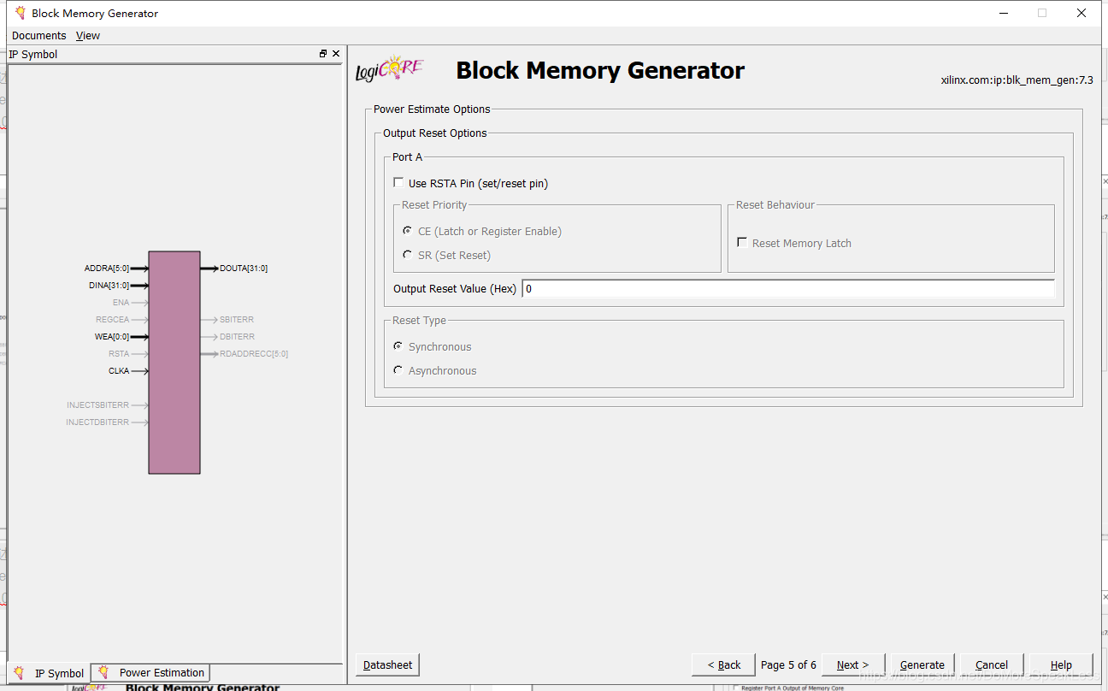
Task: Maximize the Block Memory Generator window
Action: [x=1042, y=13]
